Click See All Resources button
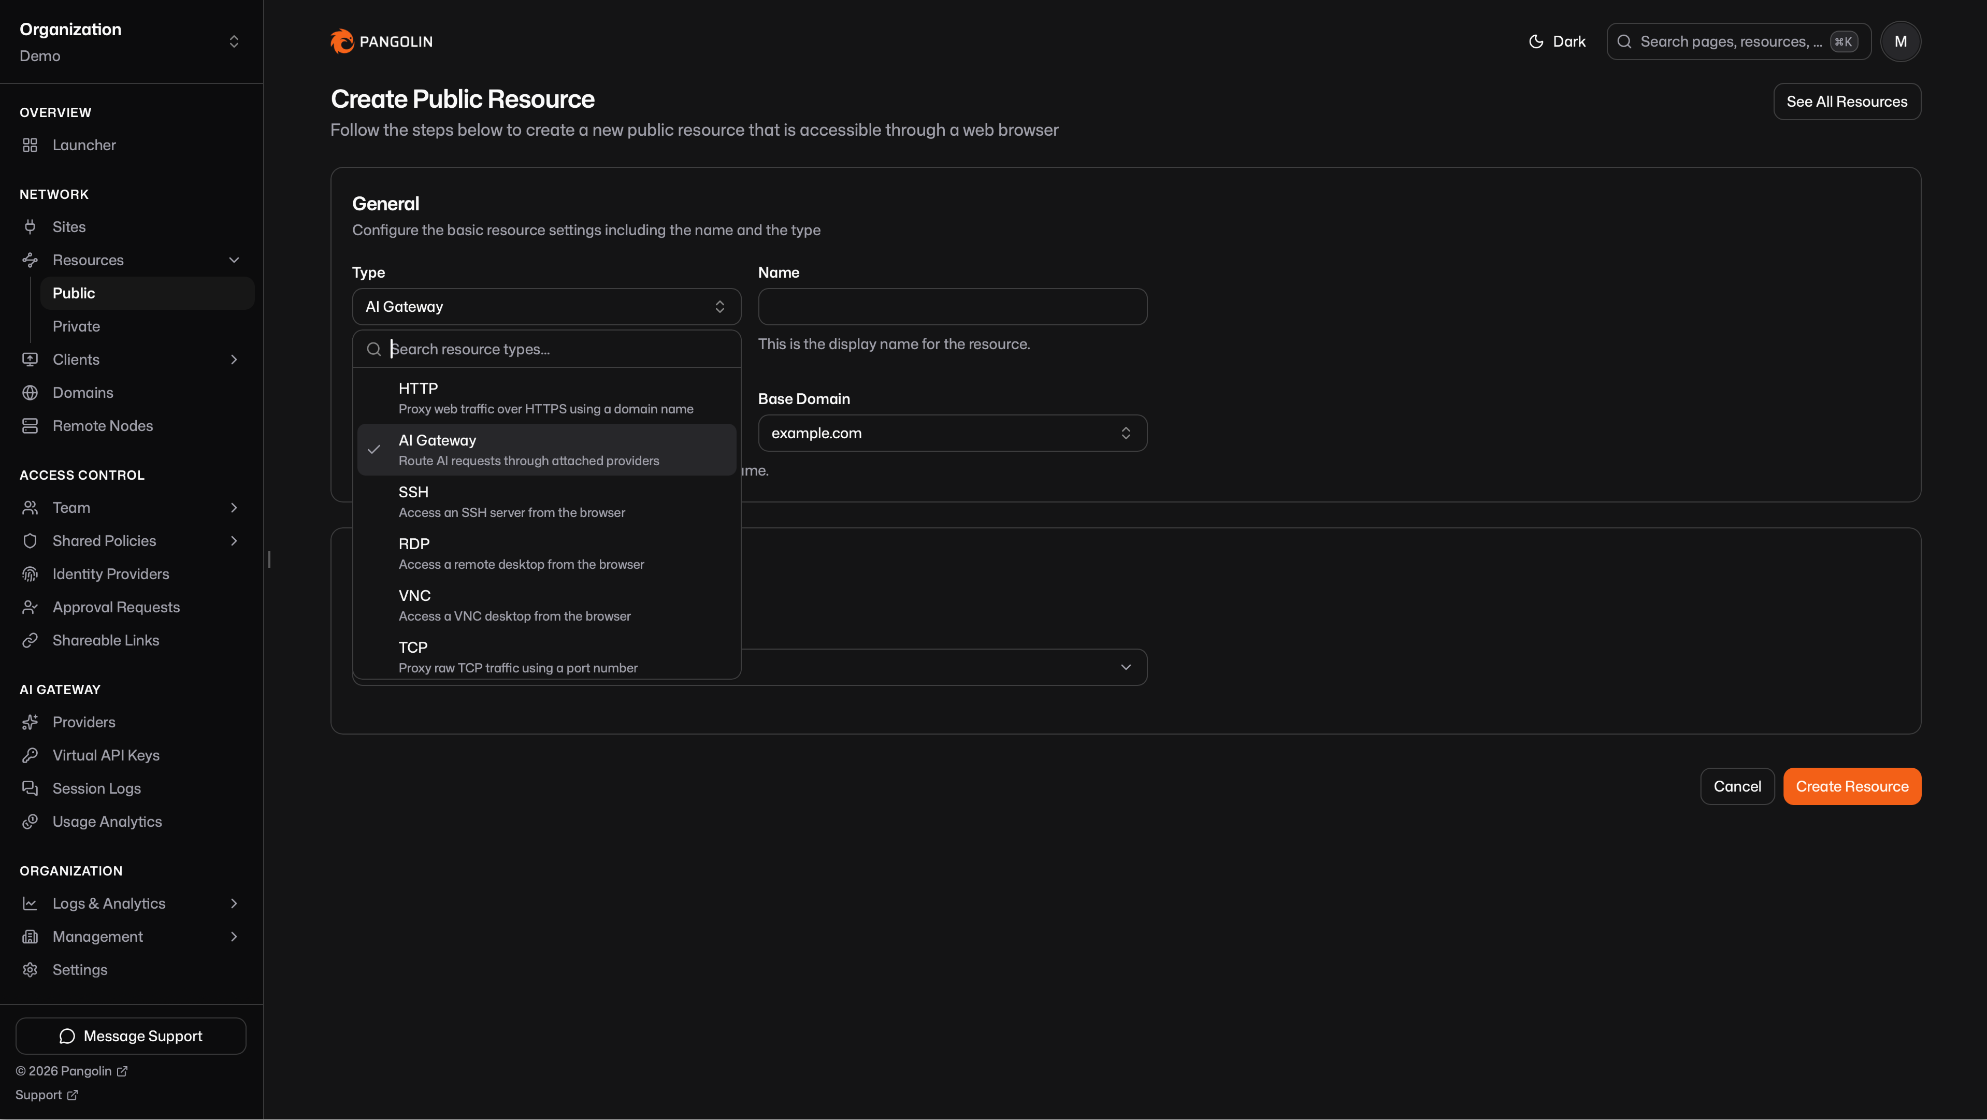 (1847, 102)
